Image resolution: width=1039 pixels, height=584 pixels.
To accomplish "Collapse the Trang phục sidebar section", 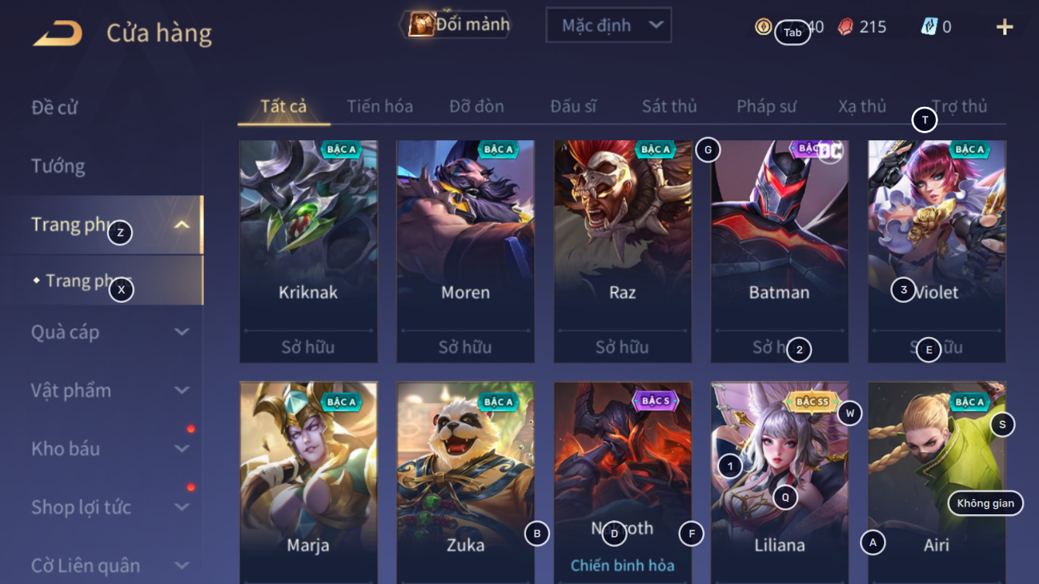I will (182, 225).
